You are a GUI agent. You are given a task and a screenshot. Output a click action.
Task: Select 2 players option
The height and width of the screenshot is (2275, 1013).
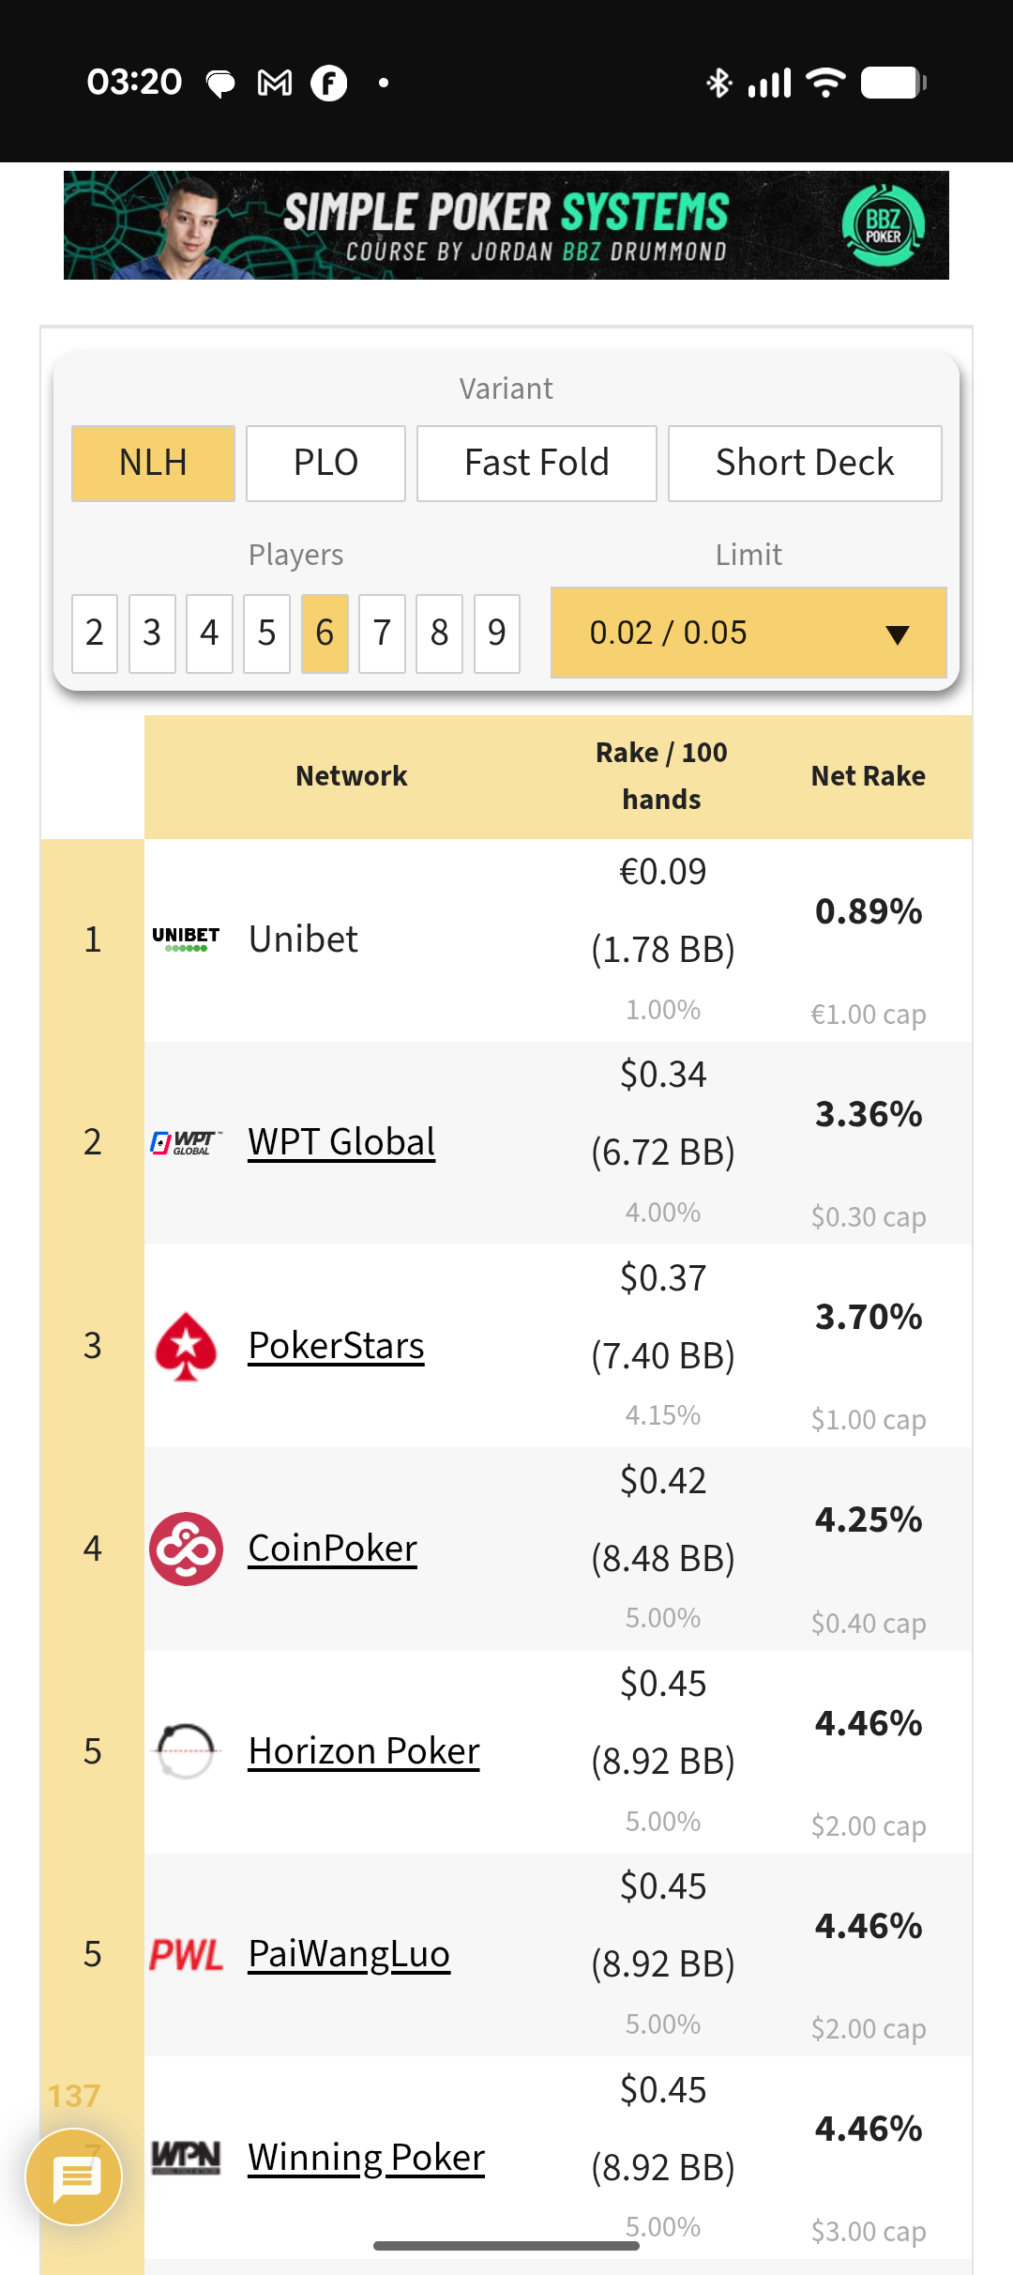click(x=95, y=634)
